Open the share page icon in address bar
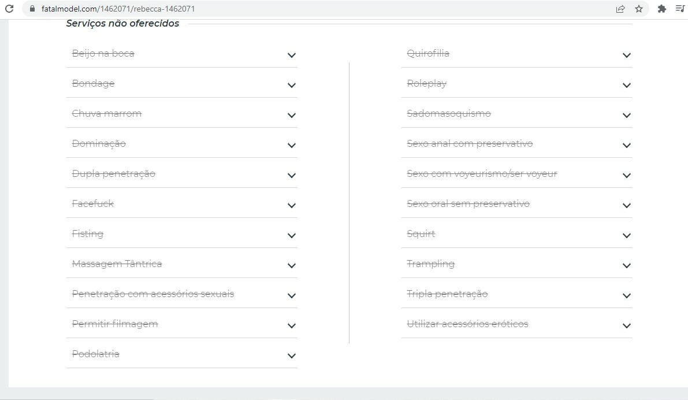Image resolution: width=688 pixels, height=400 pixels. click(x=620, y=9)
